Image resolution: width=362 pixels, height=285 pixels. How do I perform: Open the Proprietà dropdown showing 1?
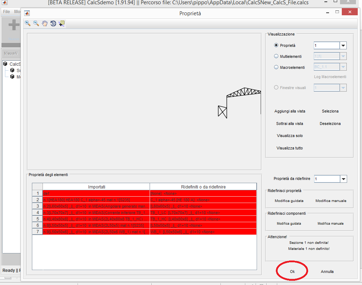coord(343,45)
